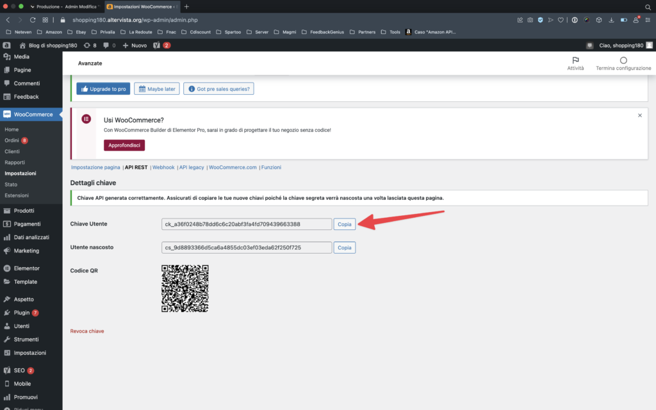Click the comments bubble in admin bar
Image resolution: width=656 pixels, height=410 pixels.
pos(106,45)
